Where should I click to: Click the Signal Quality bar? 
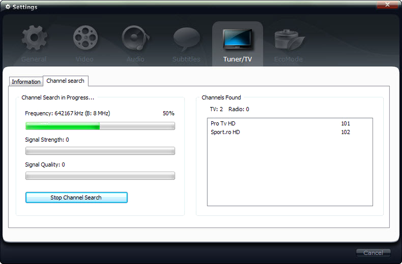coord(100,175)
